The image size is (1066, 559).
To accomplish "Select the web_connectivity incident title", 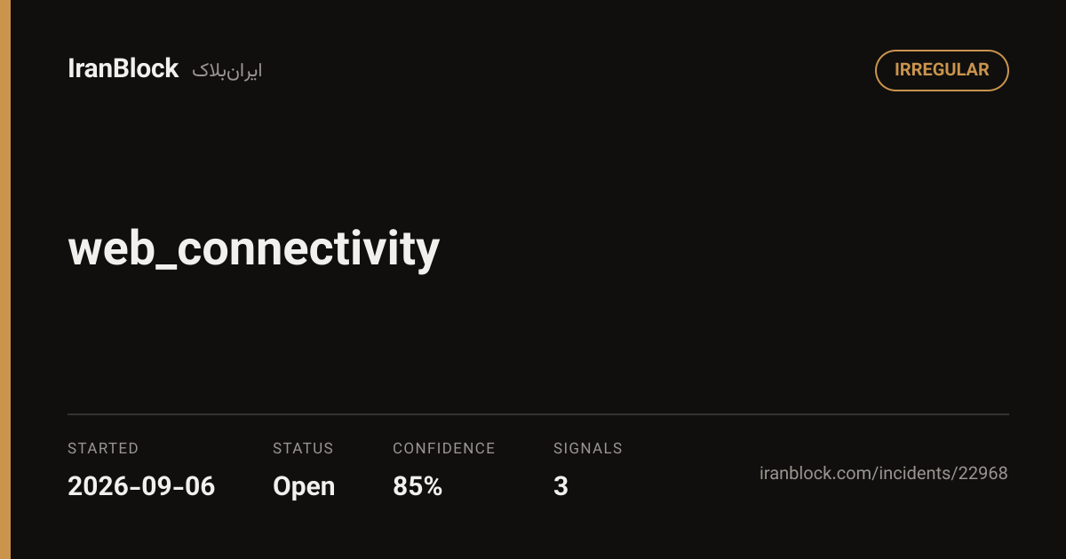I will (254, 248).
